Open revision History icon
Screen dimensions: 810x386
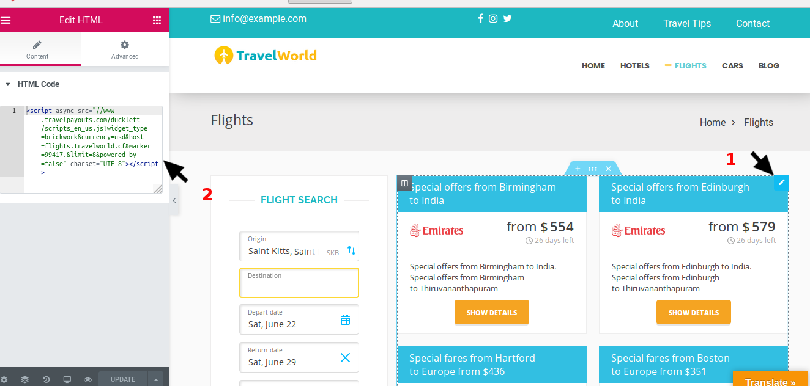pyautogui.click(x=46, y=379)
